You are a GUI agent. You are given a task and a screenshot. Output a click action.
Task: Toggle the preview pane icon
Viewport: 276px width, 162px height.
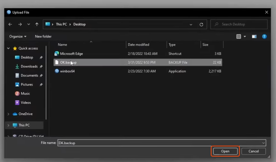(x=254, y=37)
